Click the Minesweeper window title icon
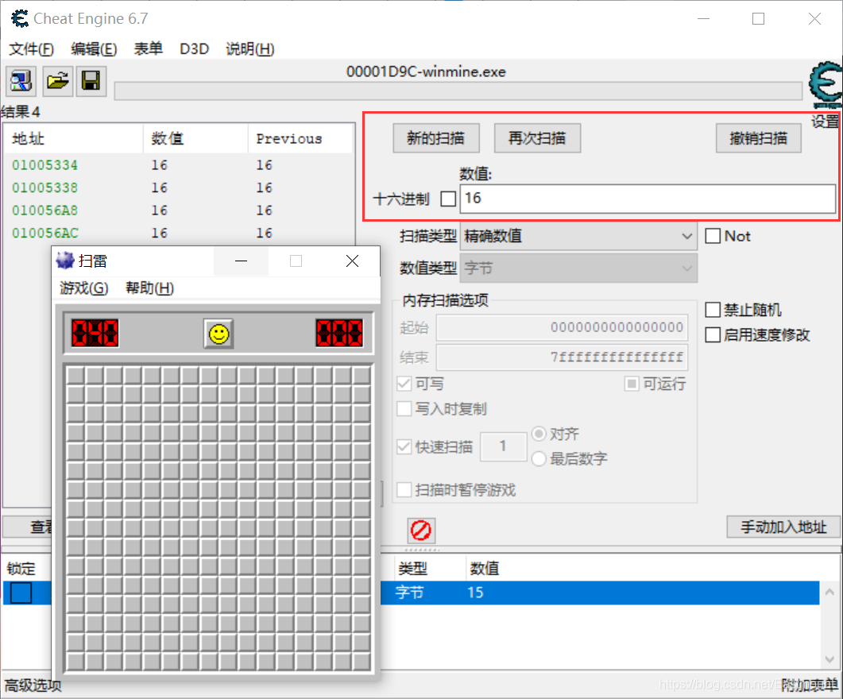The image size is (843, 699). [x=65, y=261]
